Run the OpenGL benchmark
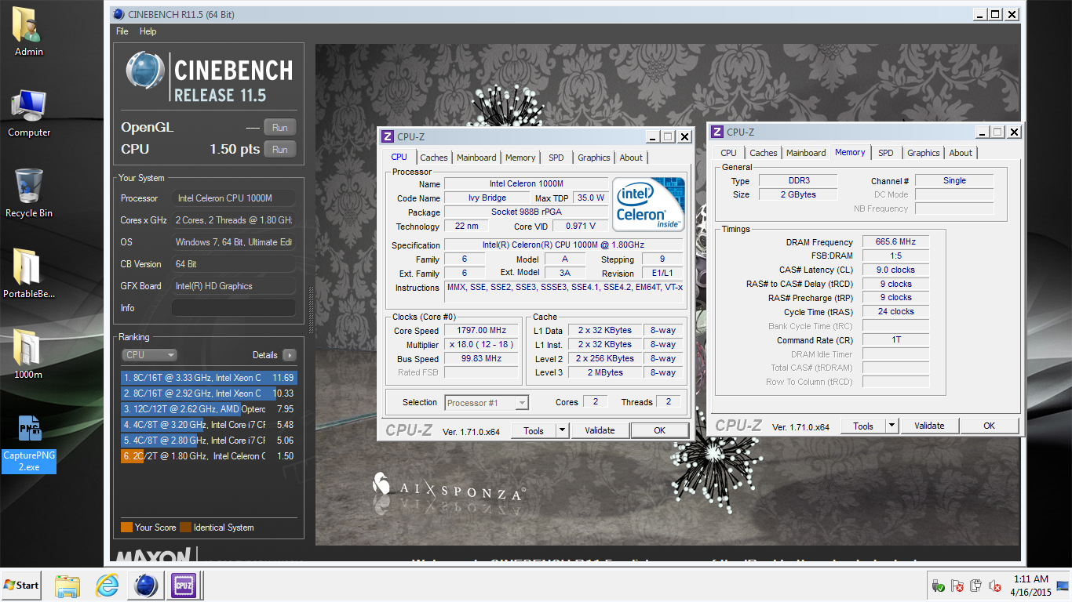Image resolution: width=1072 pixels, height=602 pixels. (x=280, y=127)
